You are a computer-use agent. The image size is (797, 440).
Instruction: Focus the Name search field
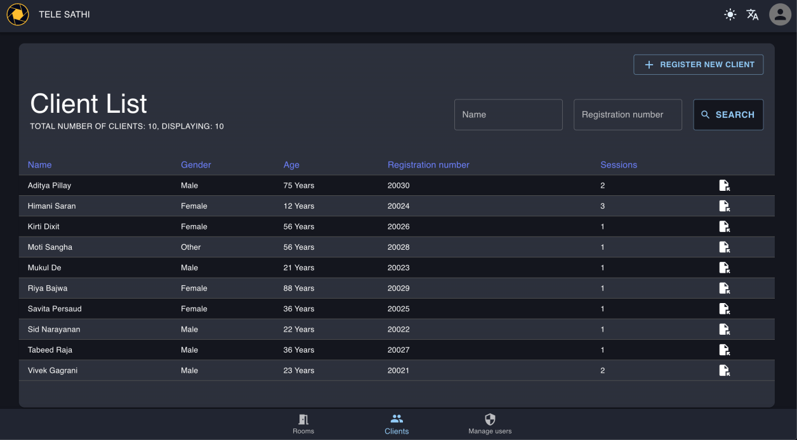click(508, 115)
